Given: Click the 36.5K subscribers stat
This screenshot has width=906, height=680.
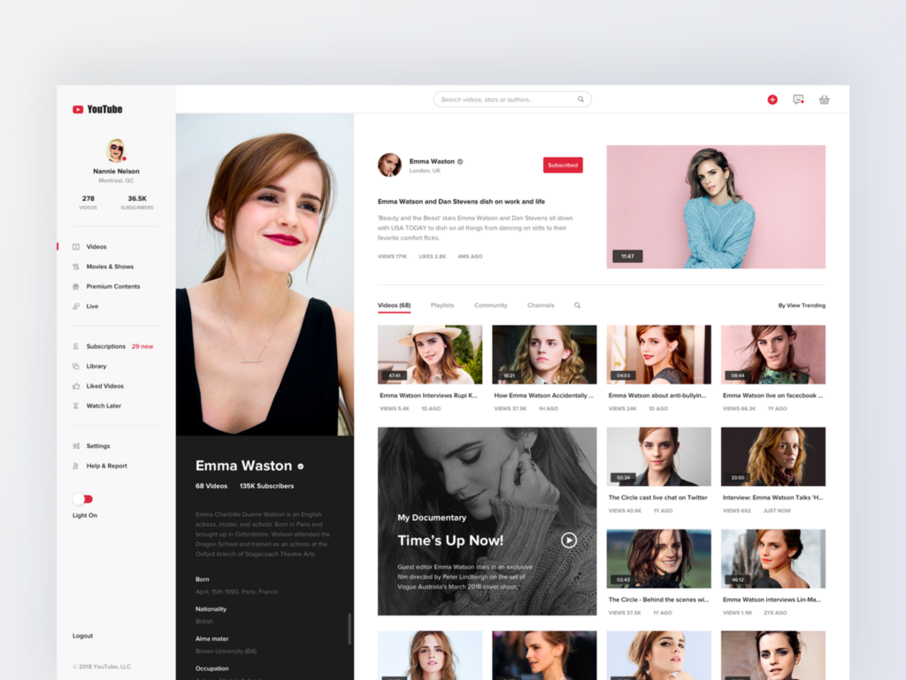Looking at the screenshot, I should point(137,202).
